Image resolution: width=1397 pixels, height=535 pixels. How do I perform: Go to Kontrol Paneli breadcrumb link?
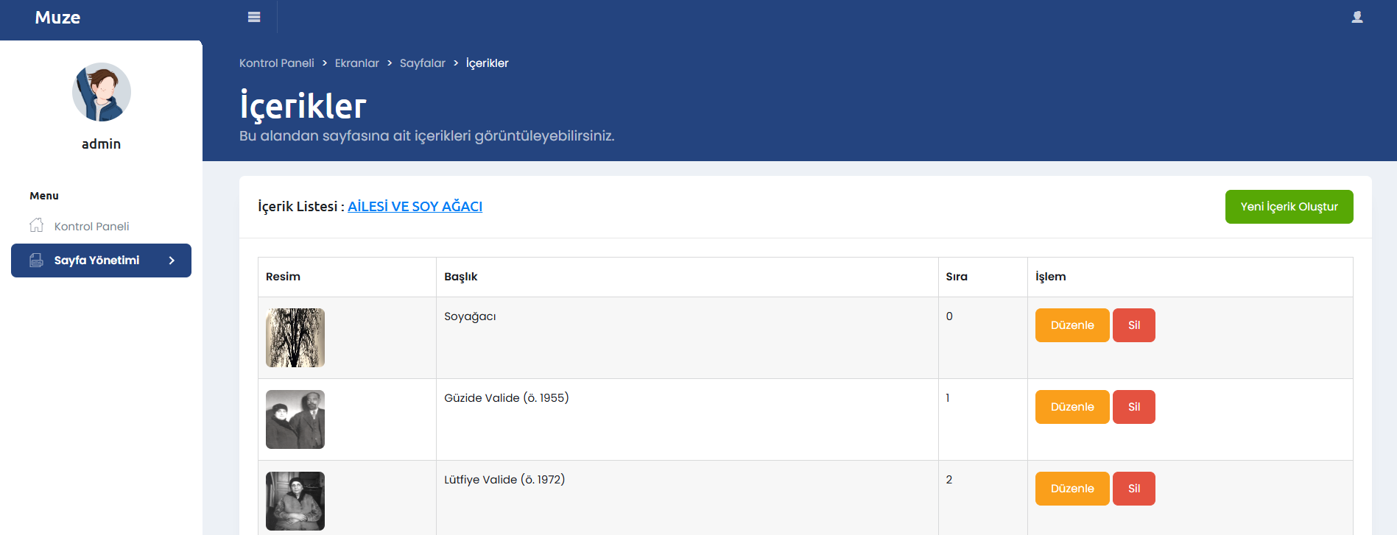pyautogui.click(x=276, y=63)
